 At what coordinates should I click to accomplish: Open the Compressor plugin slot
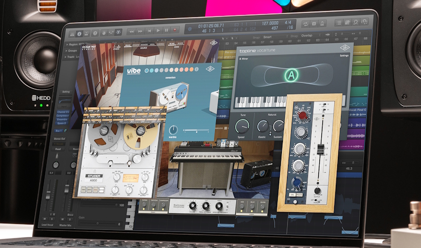(x=63, y=116)
